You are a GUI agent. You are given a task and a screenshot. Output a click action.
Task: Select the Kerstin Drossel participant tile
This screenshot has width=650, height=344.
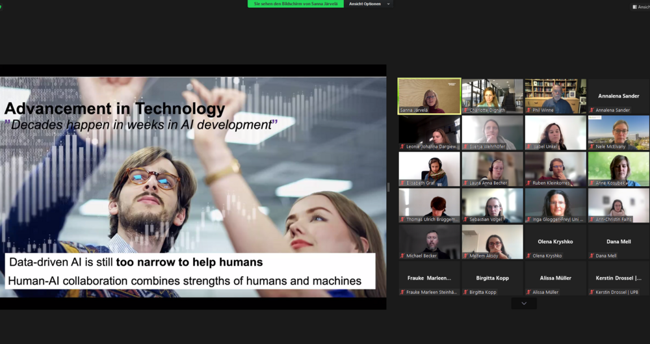point(618,278)
